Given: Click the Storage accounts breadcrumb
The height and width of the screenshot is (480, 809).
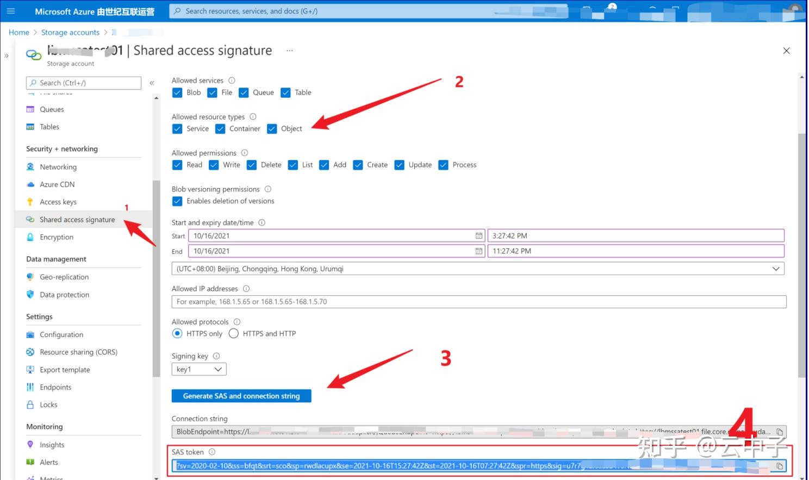Looking at the screenshot, I should (x=70, y=32).
